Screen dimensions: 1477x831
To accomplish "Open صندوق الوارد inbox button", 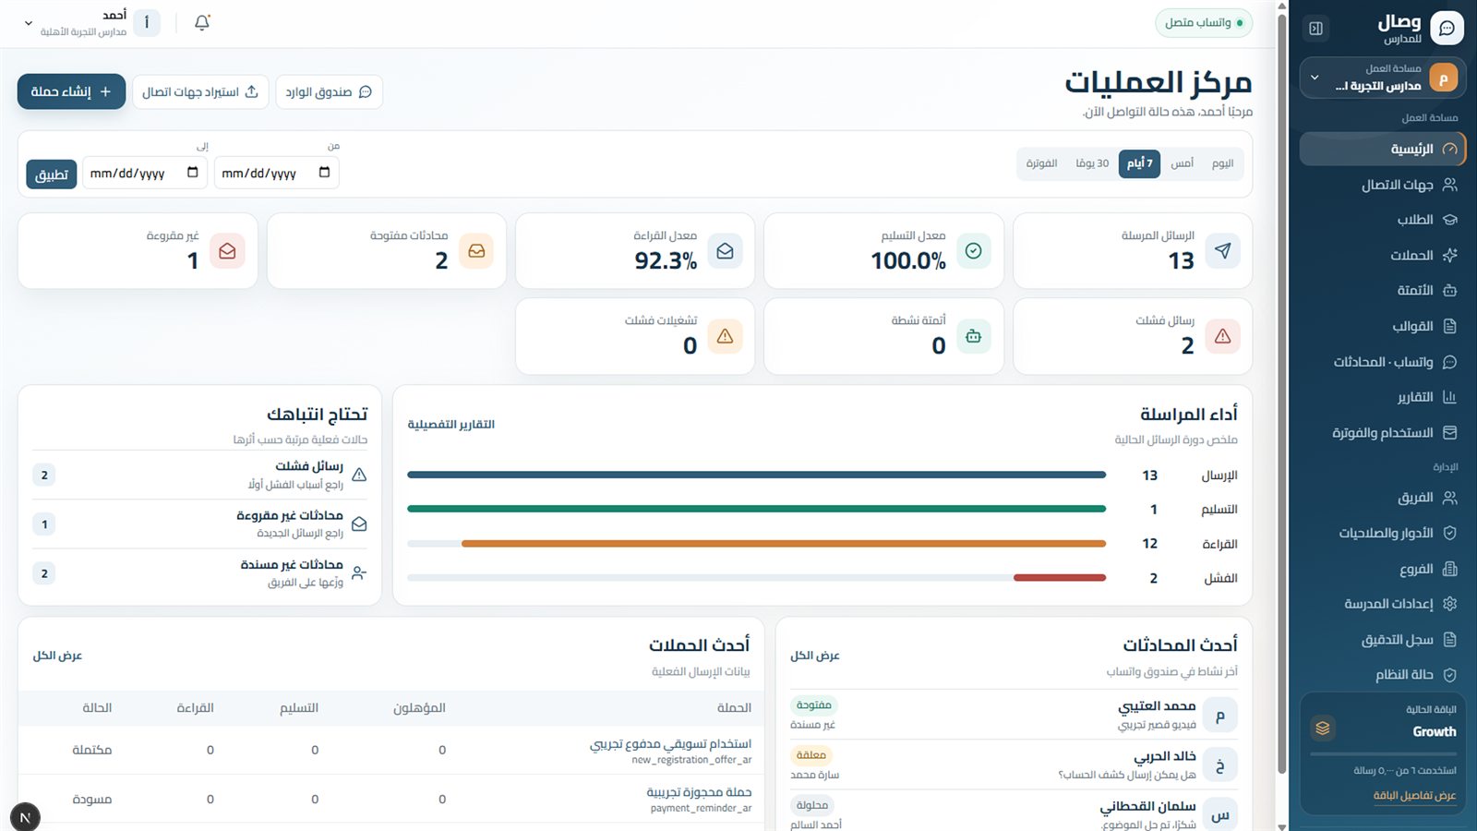I will (329, 91).
